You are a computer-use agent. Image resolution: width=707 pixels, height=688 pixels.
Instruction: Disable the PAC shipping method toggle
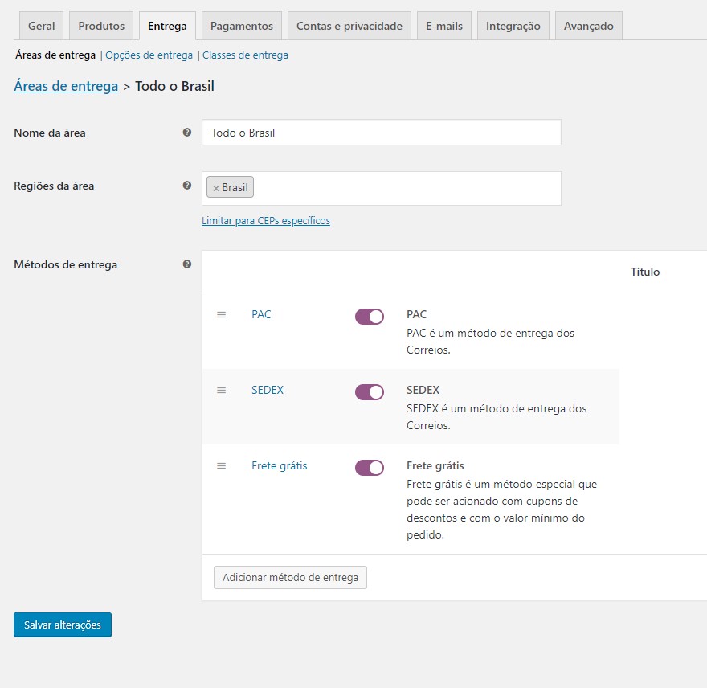tap(370, 317)
